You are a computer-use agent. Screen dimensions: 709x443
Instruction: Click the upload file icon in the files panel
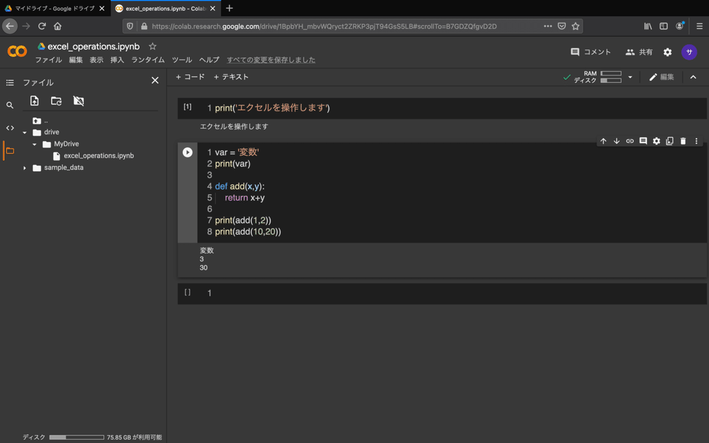[34, 100]
